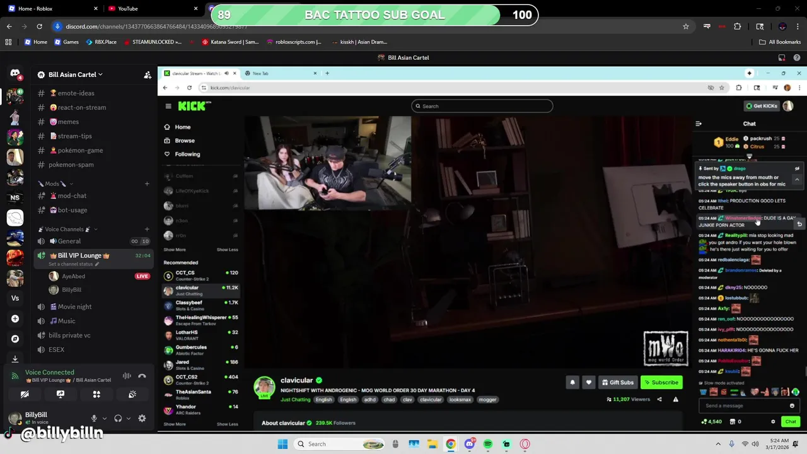Bookmark this page with star icon

pos(686,26)
